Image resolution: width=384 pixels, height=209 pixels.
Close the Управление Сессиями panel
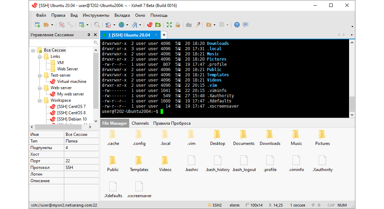tap(96, 35)
